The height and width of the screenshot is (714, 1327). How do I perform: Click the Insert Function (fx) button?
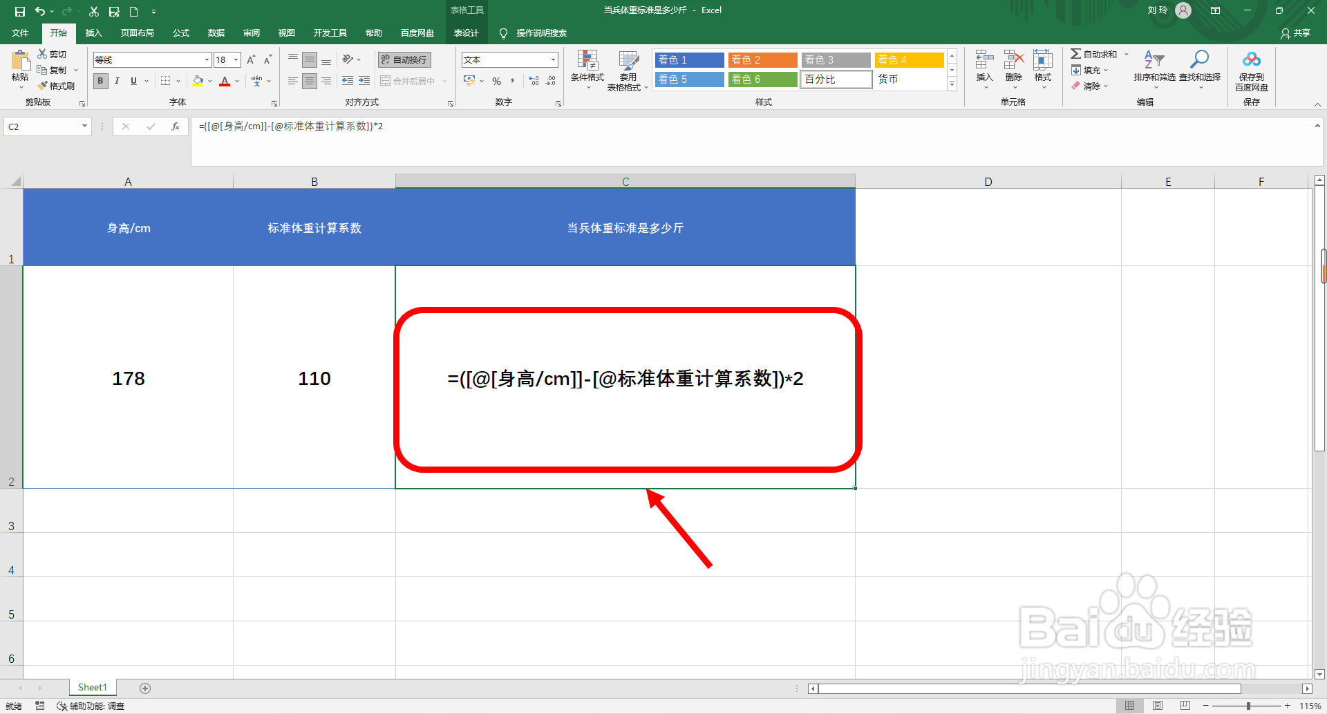(176, 126)
